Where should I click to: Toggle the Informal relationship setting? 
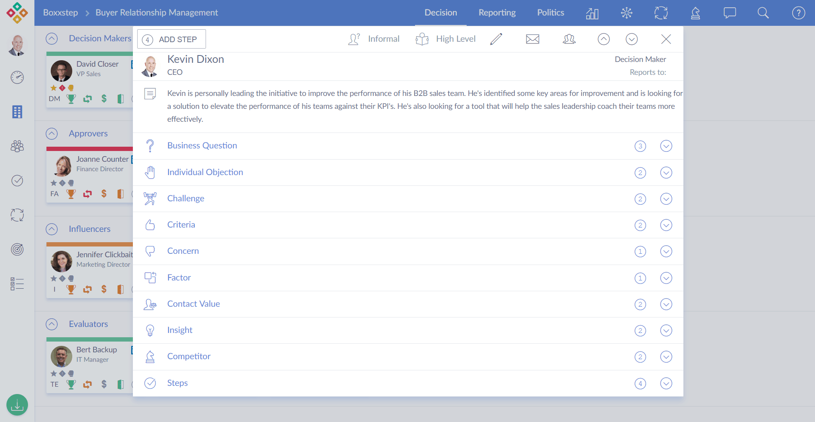coord(374,39)
